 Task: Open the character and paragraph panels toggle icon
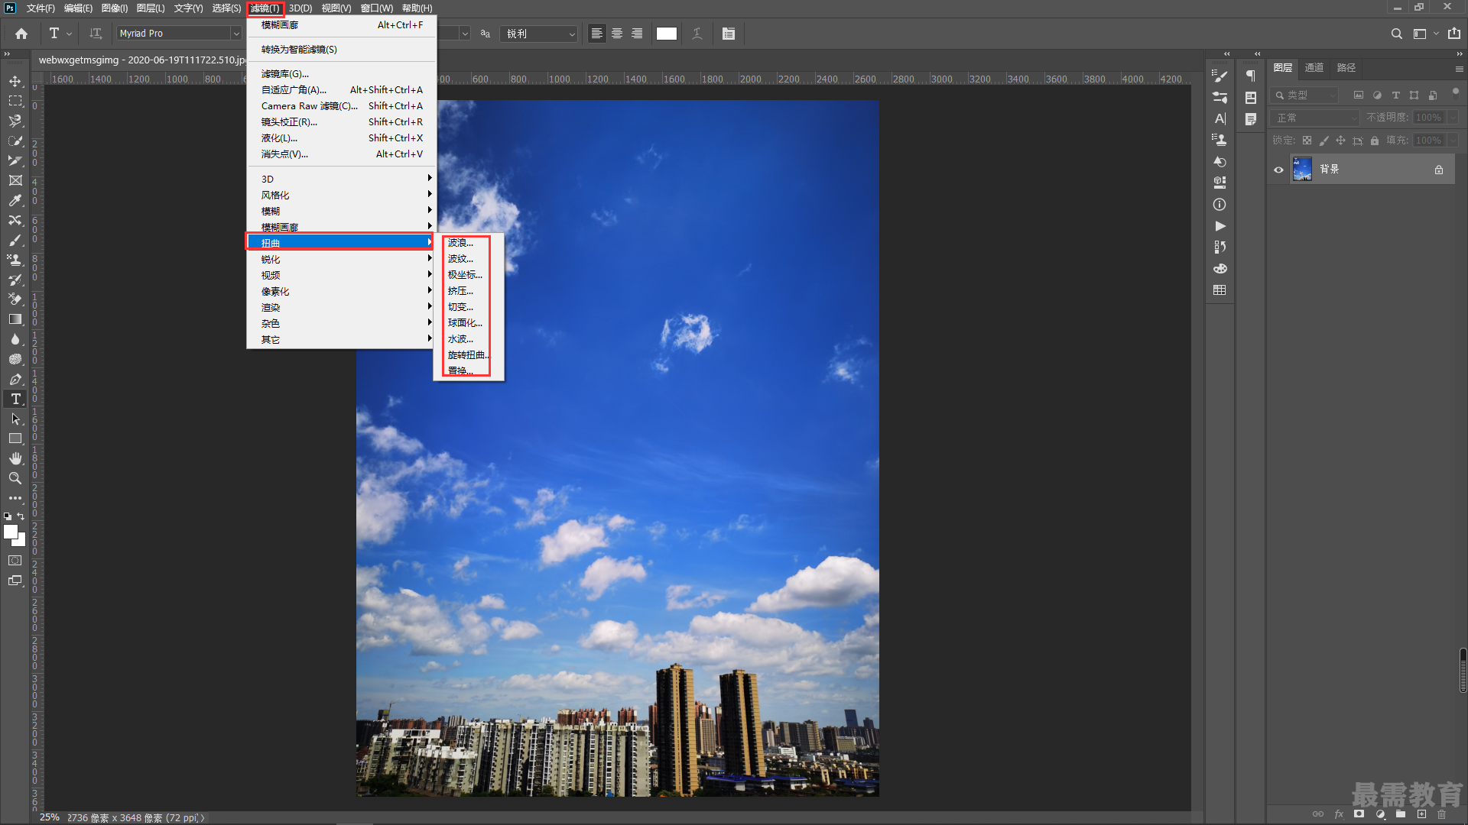click(x=729, y=34)
